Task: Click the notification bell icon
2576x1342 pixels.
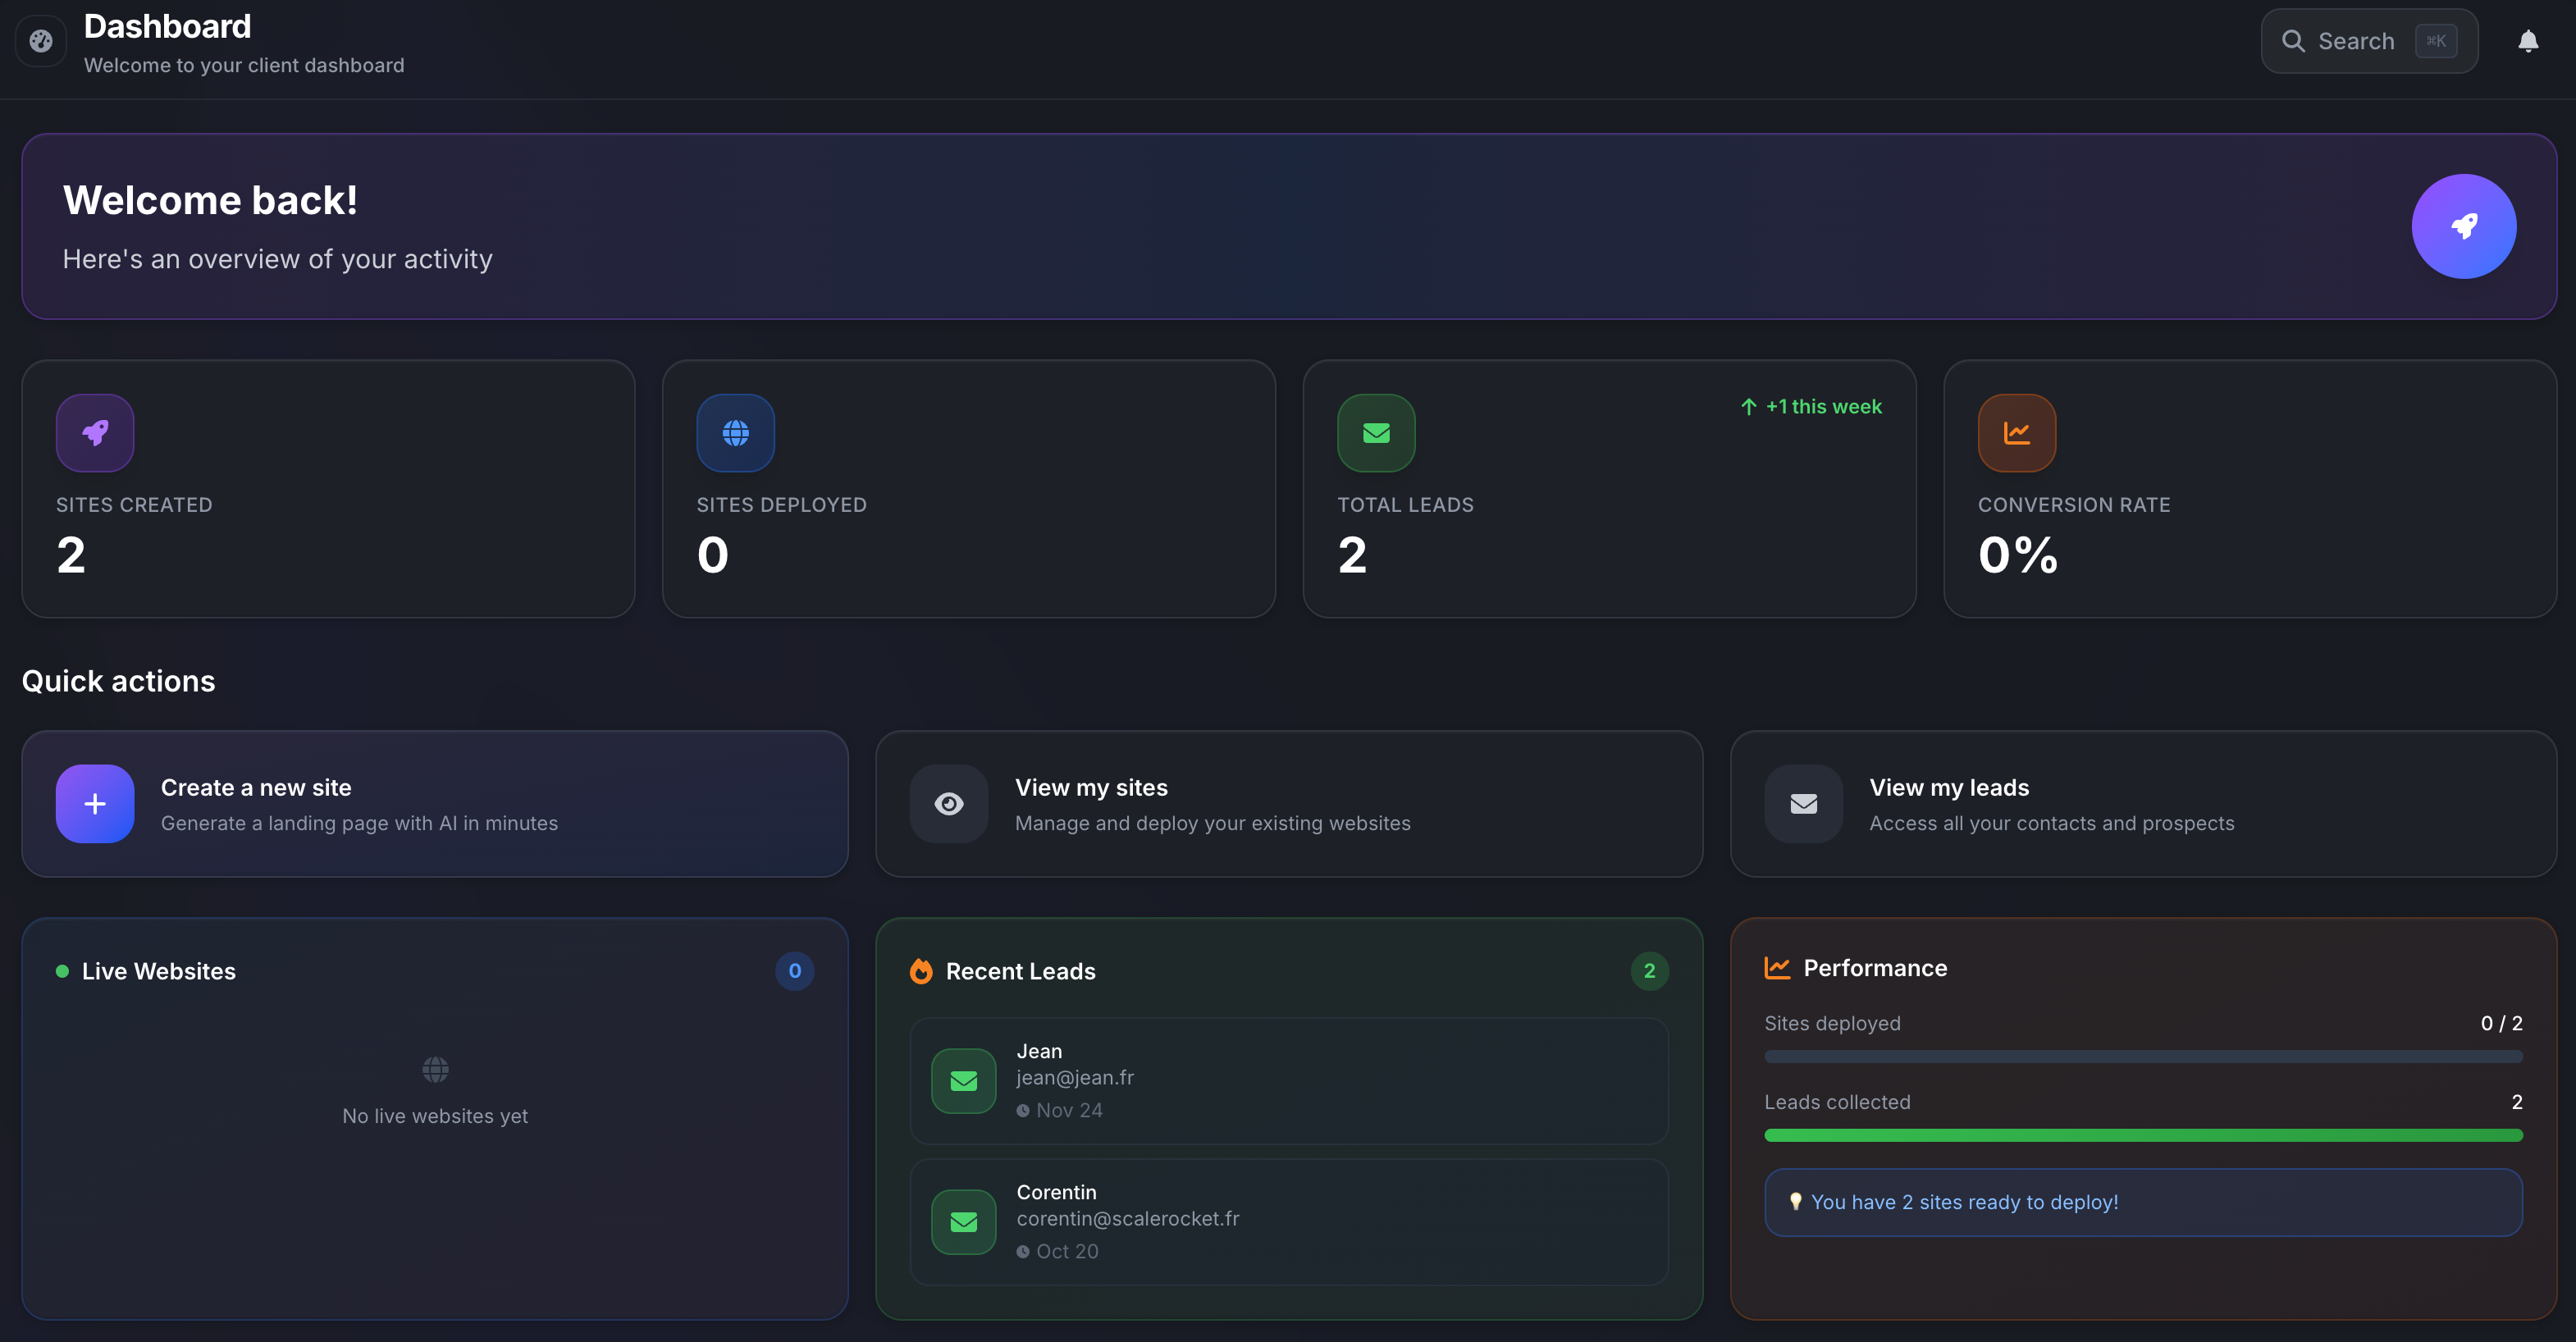Action: click(2528, 40)
